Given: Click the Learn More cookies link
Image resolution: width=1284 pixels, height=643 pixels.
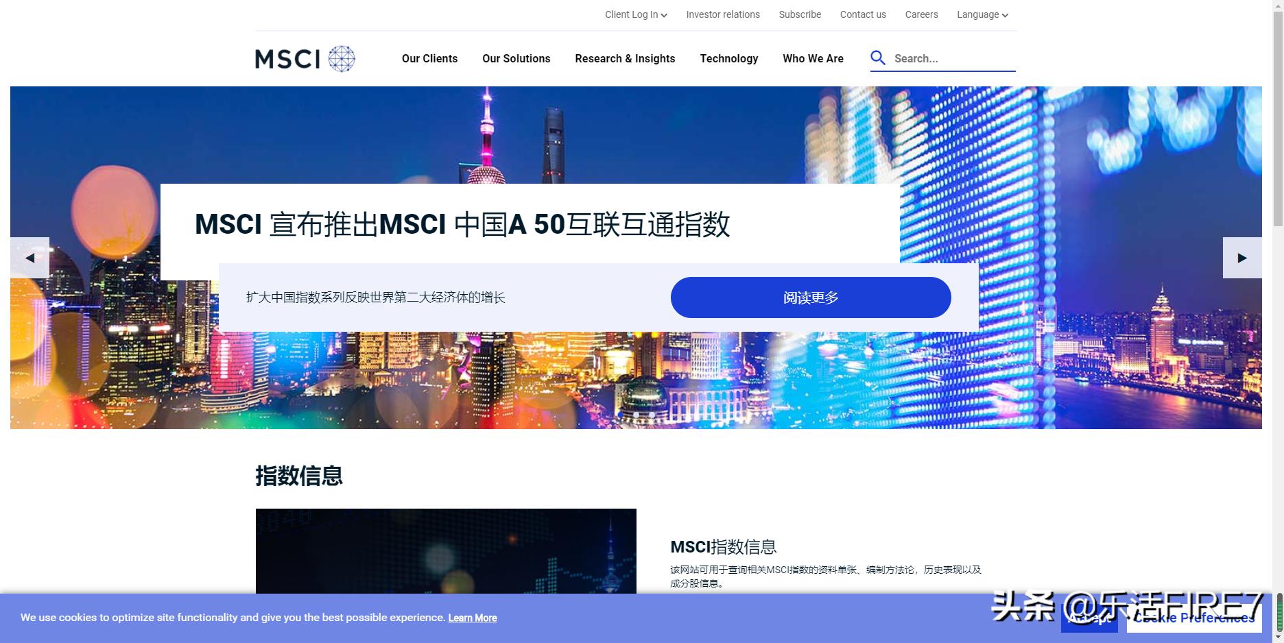Looking at the screenshot, I should (x=472, y=618).
